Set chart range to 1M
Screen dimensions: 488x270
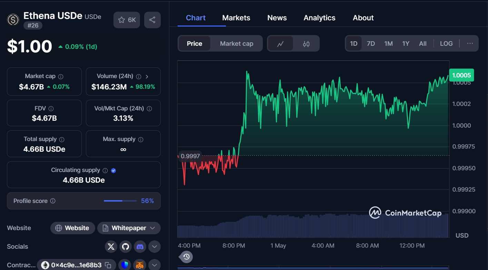(x=389, y=44)
